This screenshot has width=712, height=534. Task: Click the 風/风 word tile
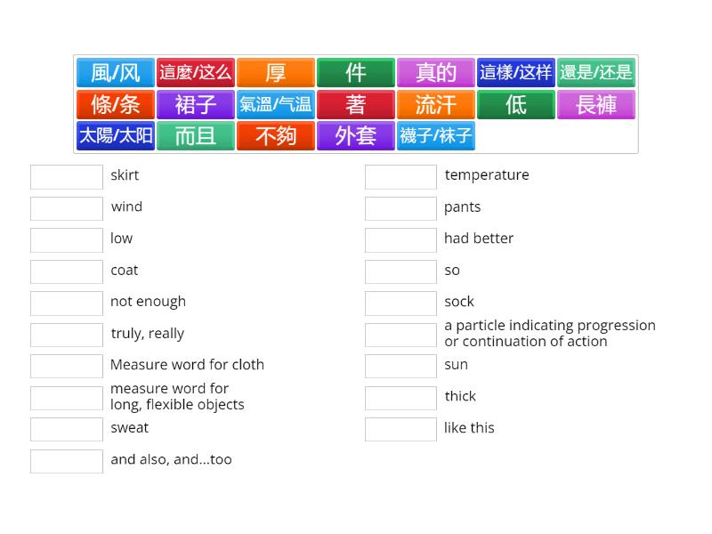[x=116, y=73]
